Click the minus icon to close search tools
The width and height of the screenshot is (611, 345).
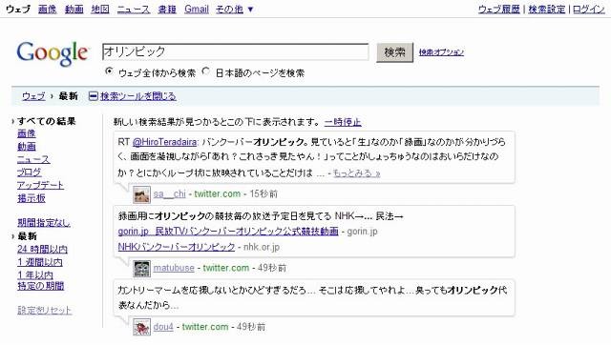click(94, 96)
